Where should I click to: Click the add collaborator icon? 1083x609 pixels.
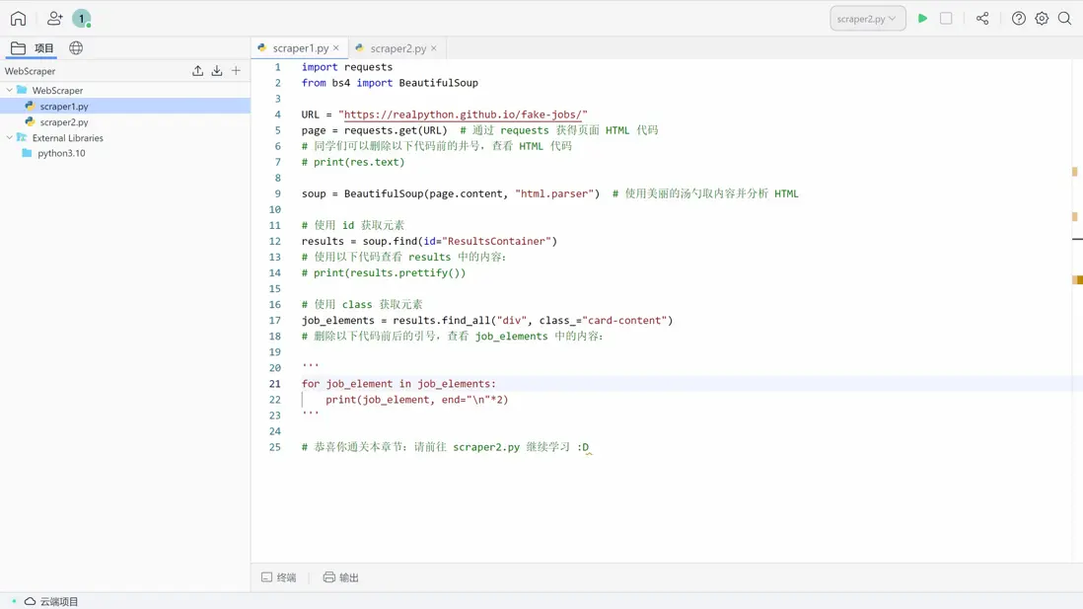[x=54, y=18]
